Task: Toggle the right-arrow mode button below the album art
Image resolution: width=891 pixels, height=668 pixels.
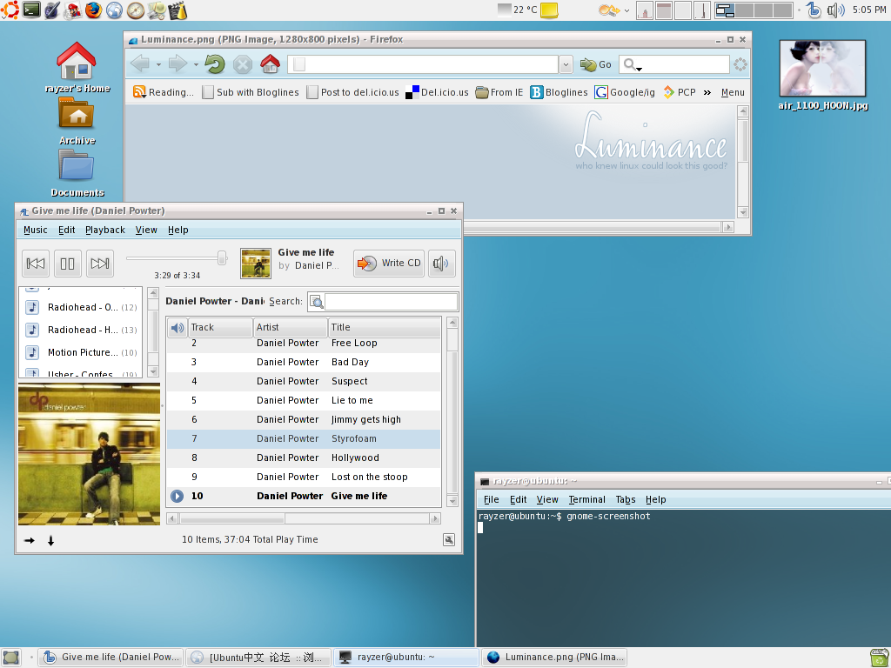Action: tap(30, 541)
